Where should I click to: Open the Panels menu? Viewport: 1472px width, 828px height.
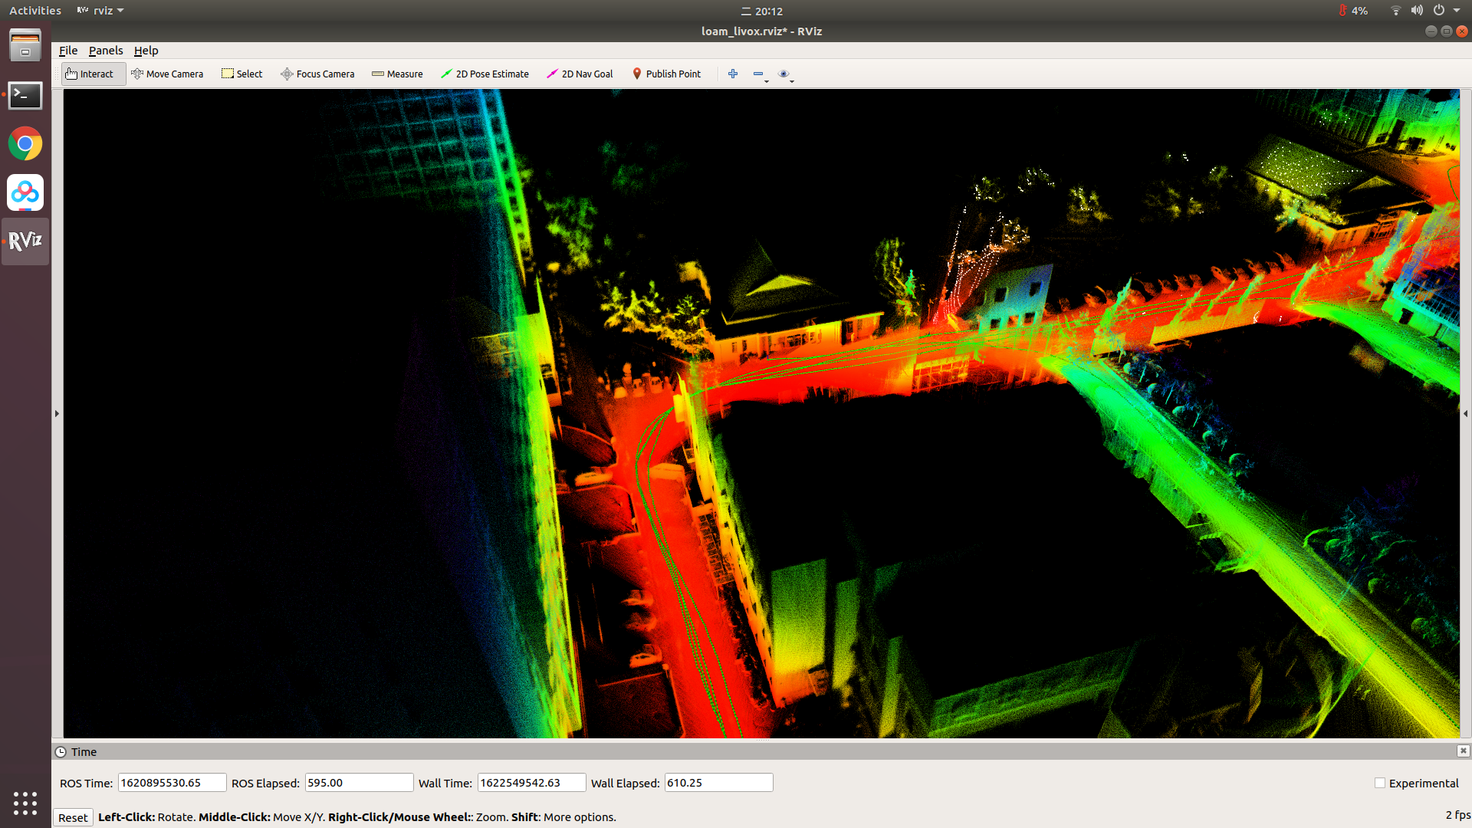click(x=105, y=51)
